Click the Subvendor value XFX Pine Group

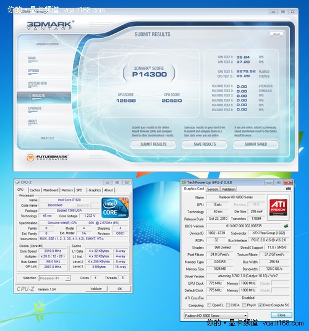(x=268, y=233)
